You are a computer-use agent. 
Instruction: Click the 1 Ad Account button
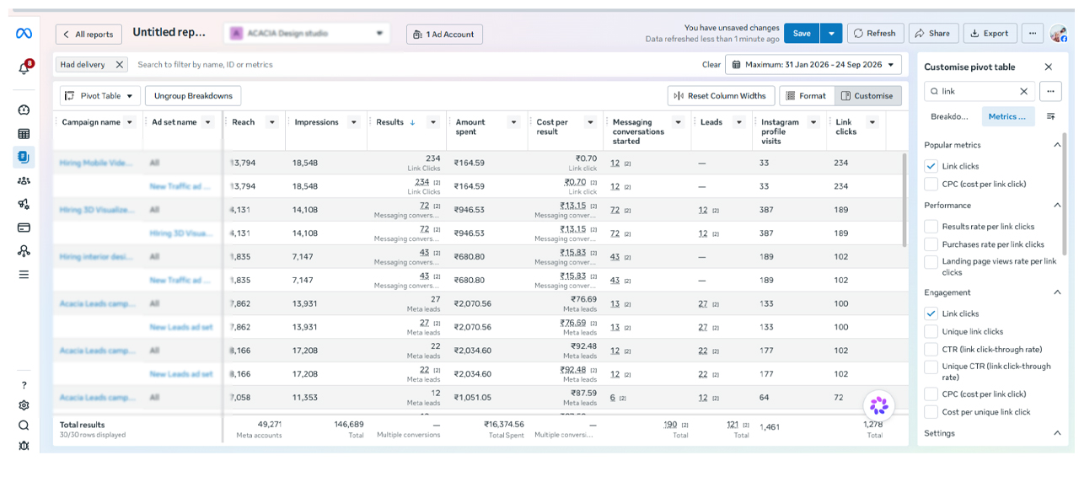click(x=444, y=34)
